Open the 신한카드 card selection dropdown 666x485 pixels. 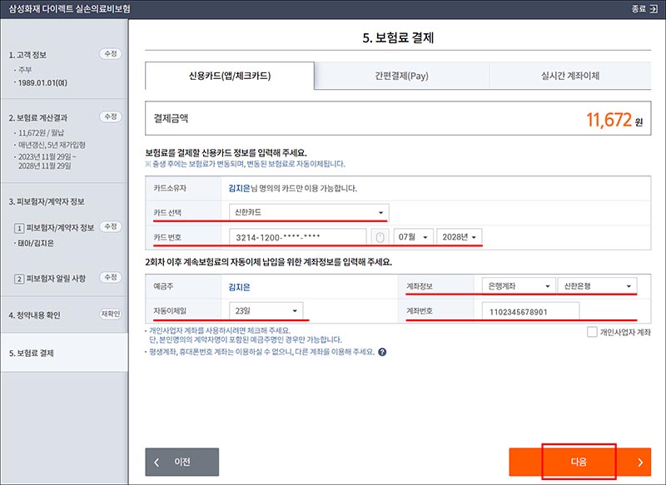[309, 212]
